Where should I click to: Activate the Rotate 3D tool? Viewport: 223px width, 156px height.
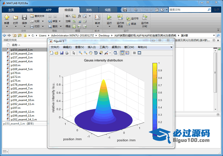pyautogui.click(x=96, y=53)
